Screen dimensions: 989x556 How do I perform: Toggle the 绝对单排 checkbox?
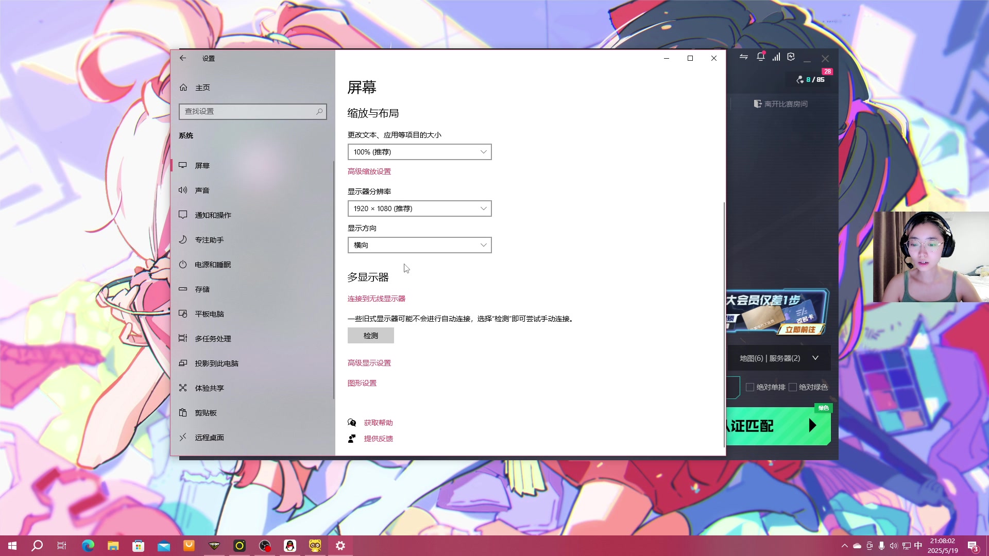(750, 387)
